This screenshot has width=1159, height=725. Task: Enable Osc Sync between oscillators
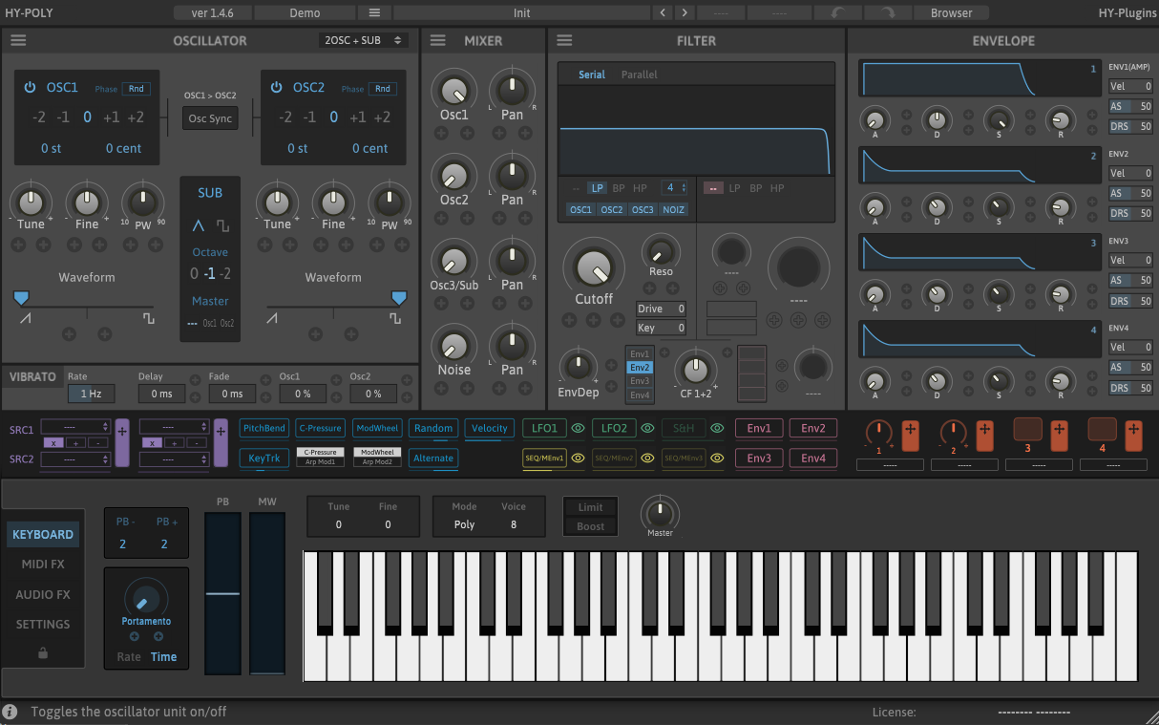coord(210,118)
